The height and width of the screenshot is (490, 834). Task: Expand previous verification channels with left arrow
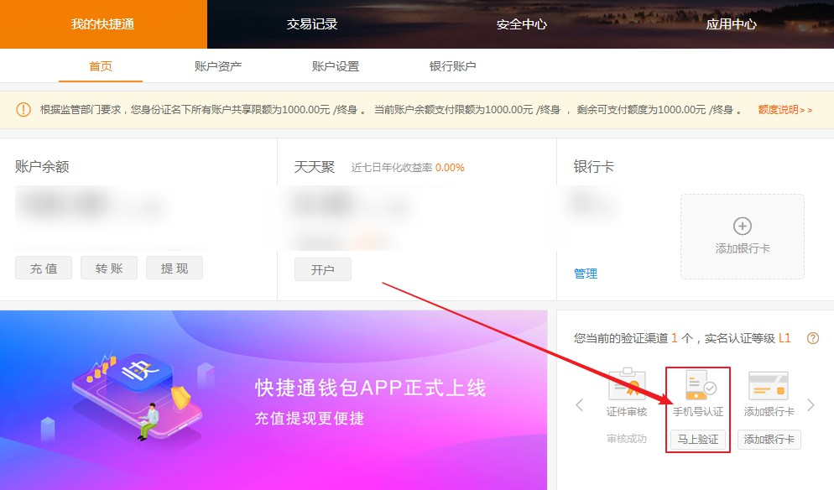coord(579,404)
